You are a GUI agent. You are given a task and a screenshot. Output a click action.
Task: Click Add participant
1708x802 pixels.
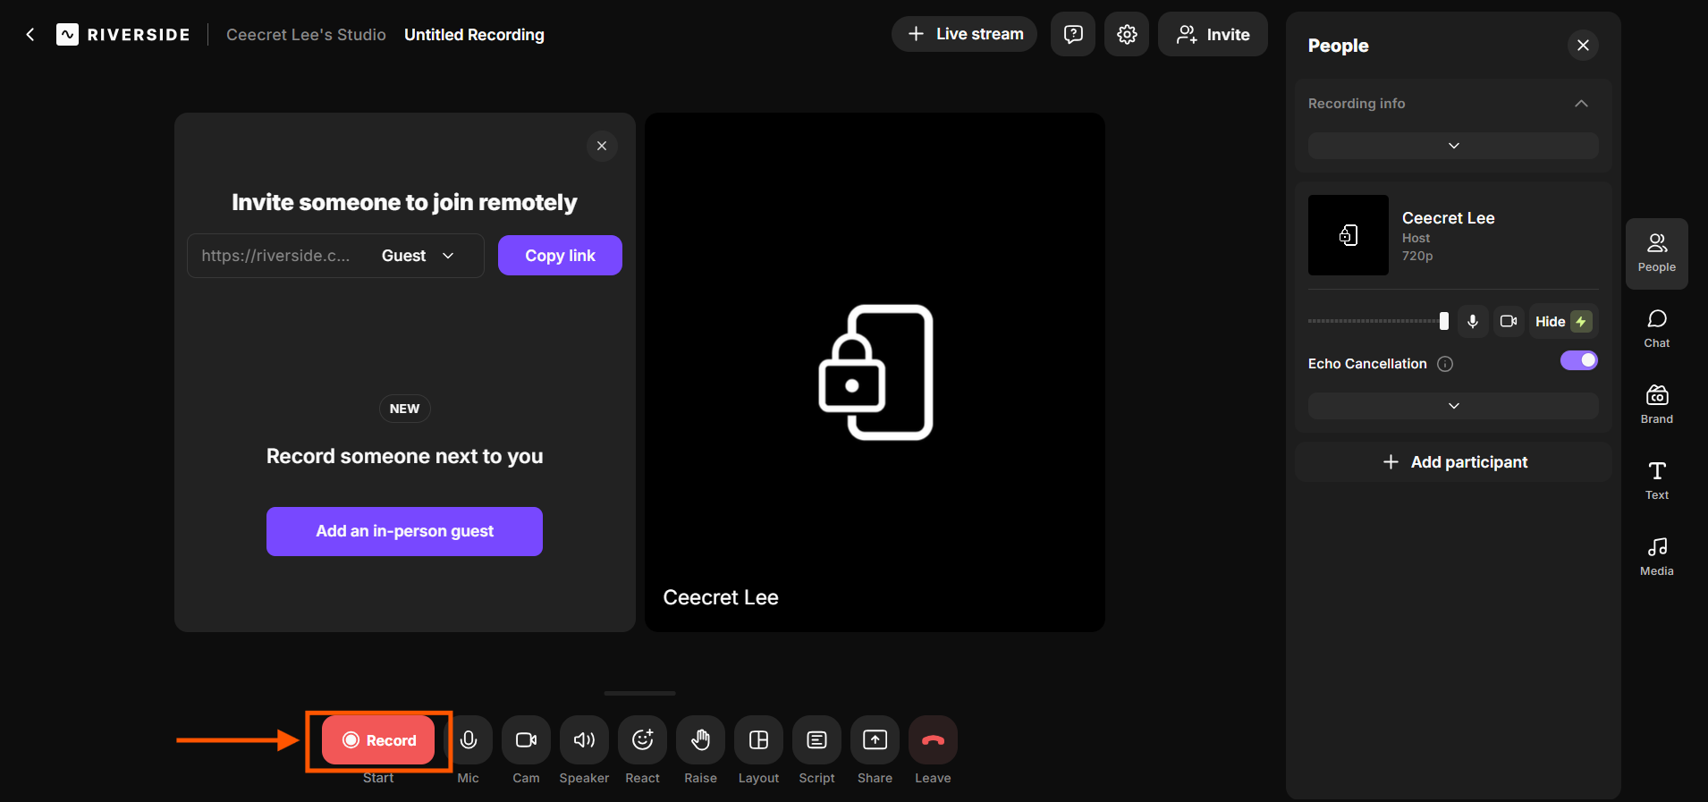tap(1453, 462)
